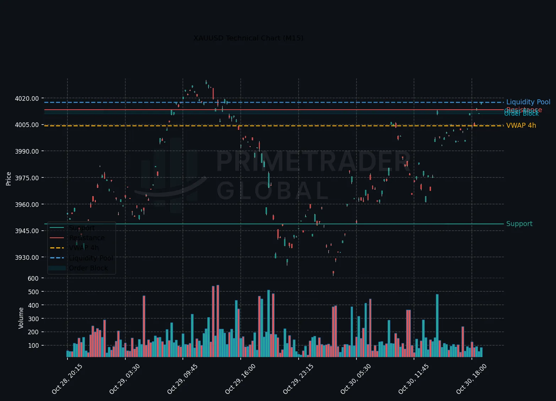The image size is (556, 401).
Task: Click the 3930.00 price axis label
Action: (x=27, y=257)
